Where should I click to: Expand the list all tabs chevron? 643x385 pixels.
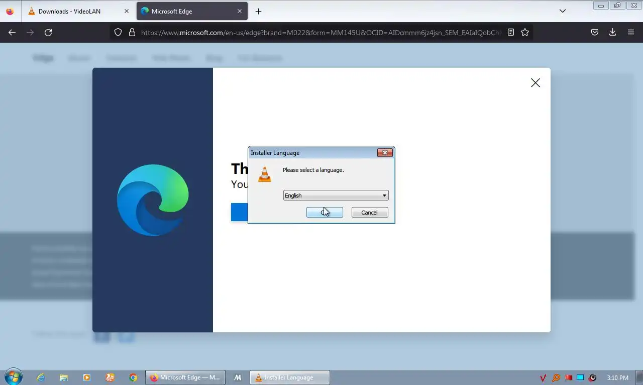click(x=563, y=11)
